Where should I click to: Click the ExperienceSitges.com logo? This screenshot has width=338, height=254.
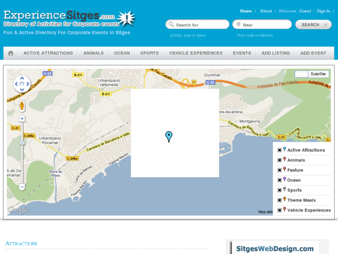coord(69,19)
